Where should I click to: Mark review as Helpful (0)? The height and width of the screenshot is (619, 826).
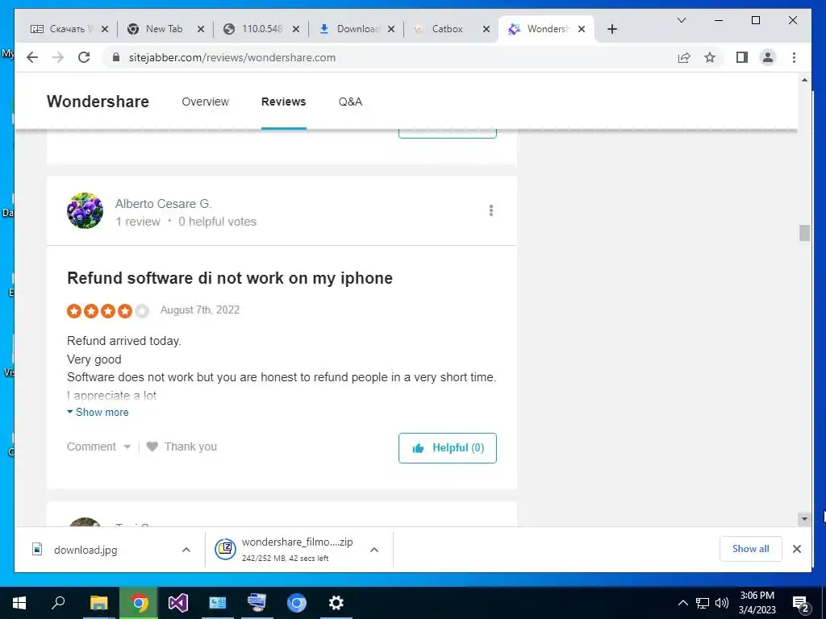point(447,448)
